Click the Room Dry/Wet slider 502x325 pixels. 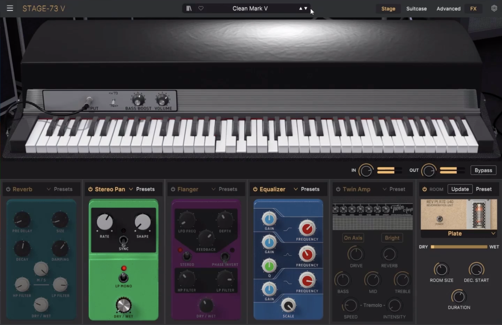(459, 247)
